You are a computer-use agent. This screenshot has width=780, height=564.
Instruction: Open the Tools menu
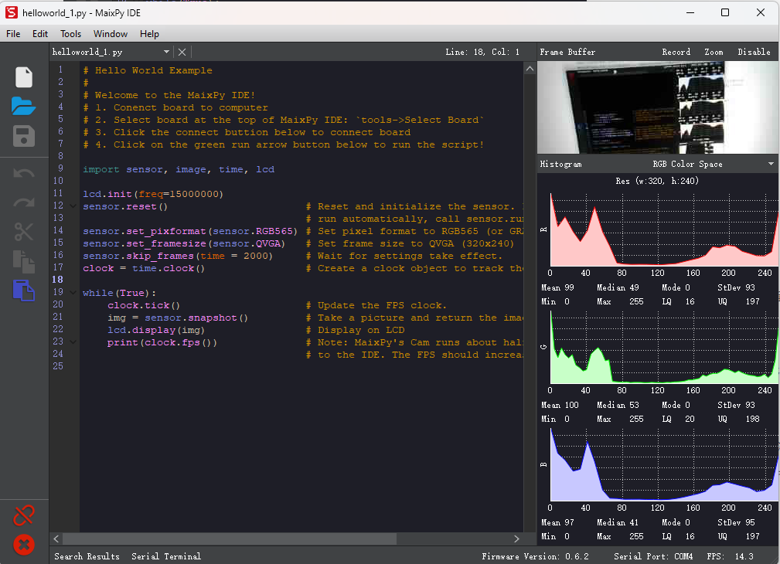point(70,33)
